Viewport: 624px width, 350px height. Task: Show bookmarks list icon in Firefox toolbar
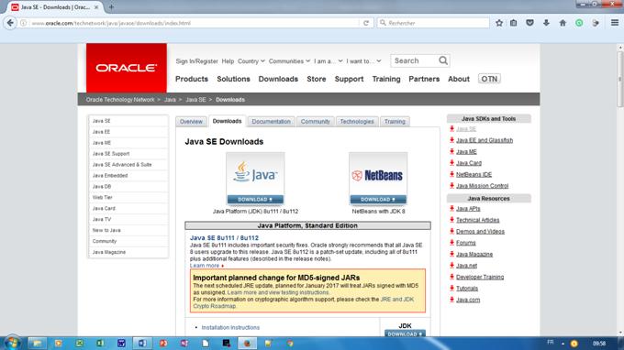514,23
